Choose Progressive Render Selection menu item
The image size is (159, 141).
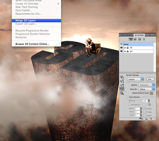(36, 34)
